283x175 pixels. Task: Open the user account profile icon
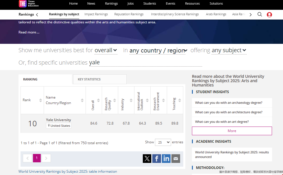click(269, 15)
